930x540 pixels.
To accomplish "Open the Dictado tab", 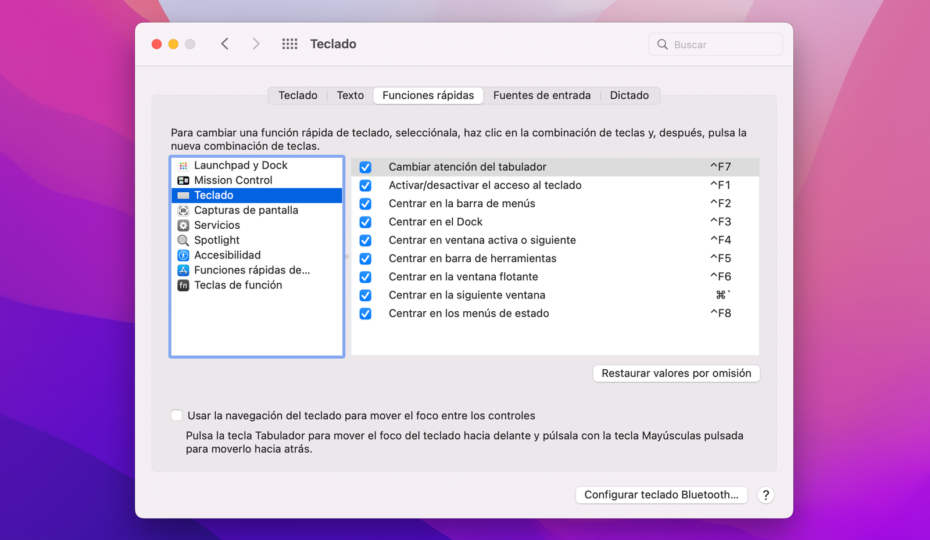I will click(x=629, y=95).
